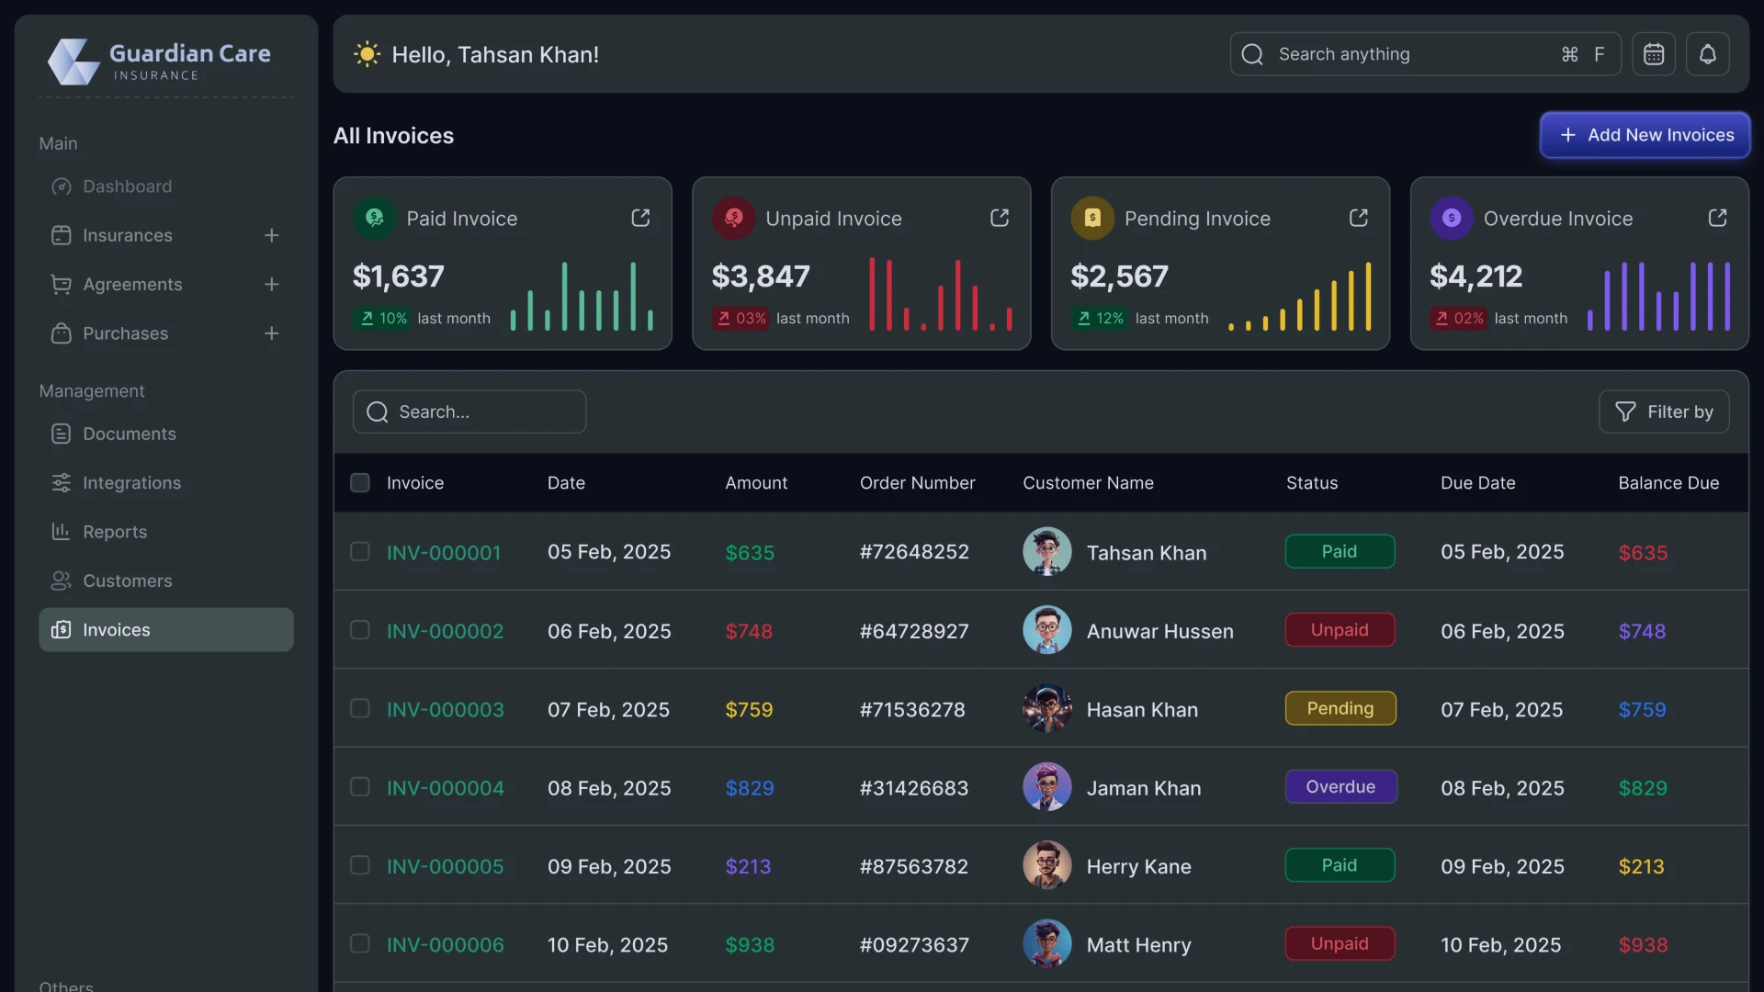Screen dimensions: 1764x992
Task: Go to Dashboard in the sidebar
Action: pos(127,186)
